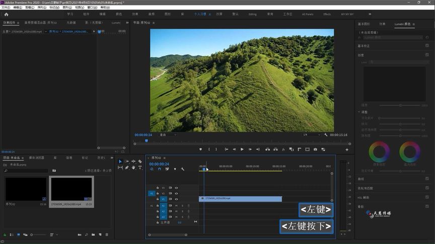Toggle the HSL 辅助 section checkbox
435x244 pixels.
click(427, 197)
